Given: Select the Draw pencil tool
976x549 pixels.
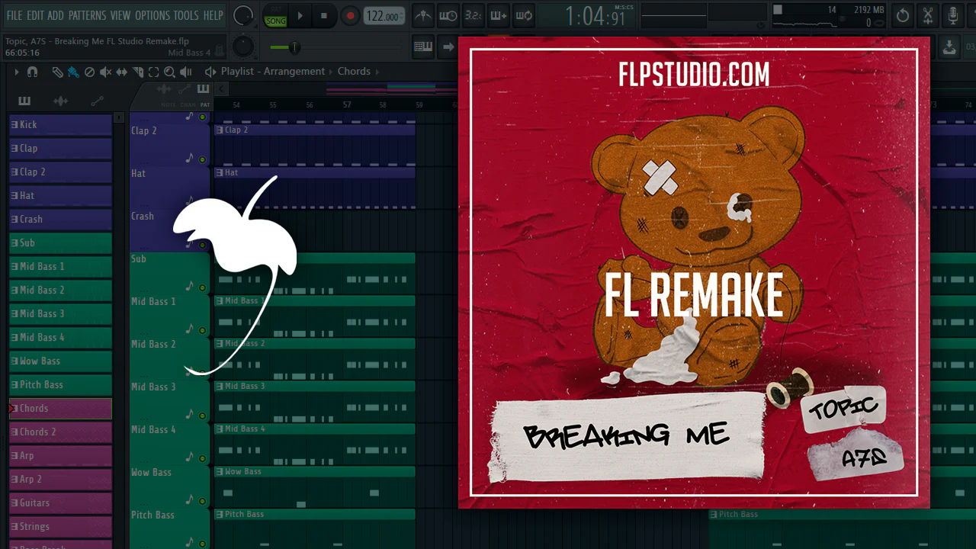Looking at the screenshot, I should (57, 72).
